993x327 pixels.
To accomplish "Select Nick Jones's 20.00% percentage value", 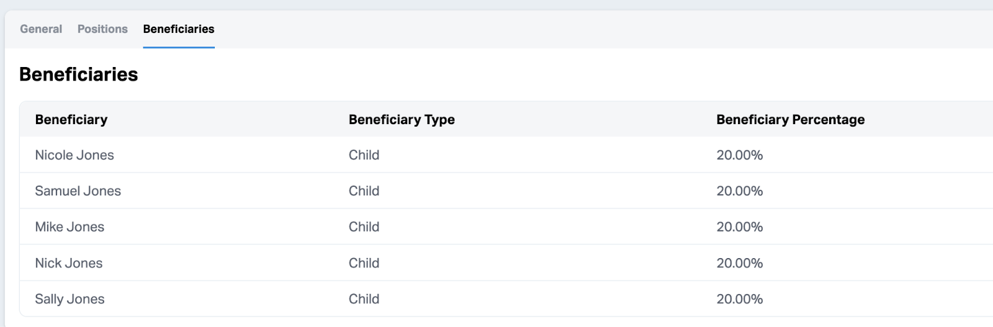I will [739, 263].
